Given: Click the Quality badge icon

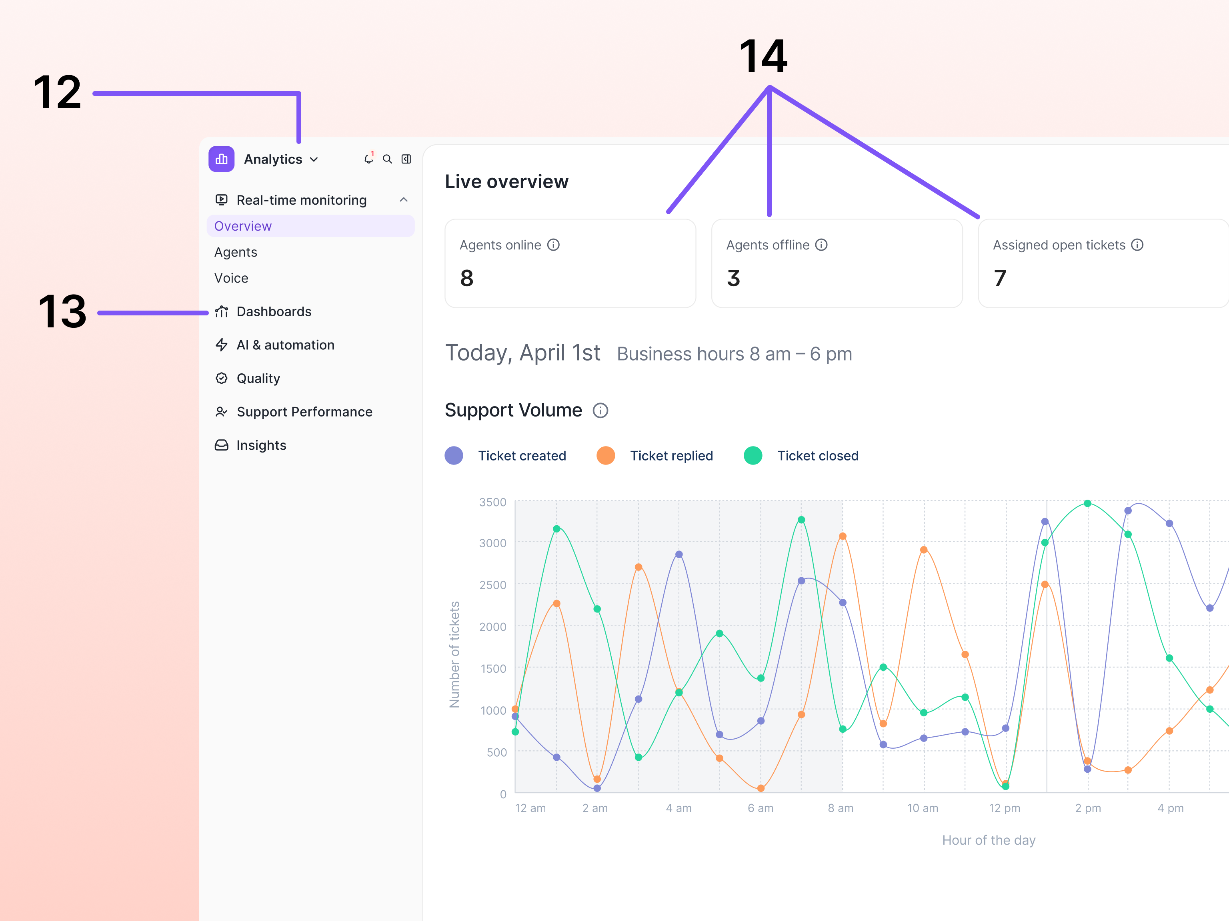Looking at the screenshot, I should pos(222,378).
